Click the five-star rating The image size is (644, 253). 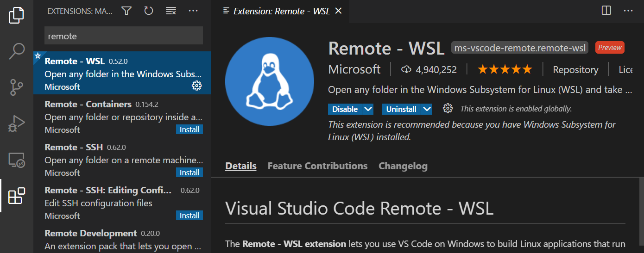505,70
